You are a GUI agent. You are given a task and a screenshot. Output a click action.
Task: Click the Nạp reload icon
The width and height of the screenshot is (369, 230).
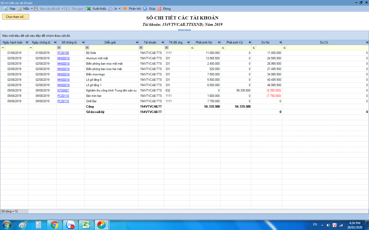6,9
